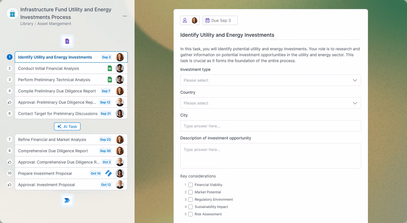The image size is (407, 223).
Task: Click the City text input field
Action: [x=270, y=126]
